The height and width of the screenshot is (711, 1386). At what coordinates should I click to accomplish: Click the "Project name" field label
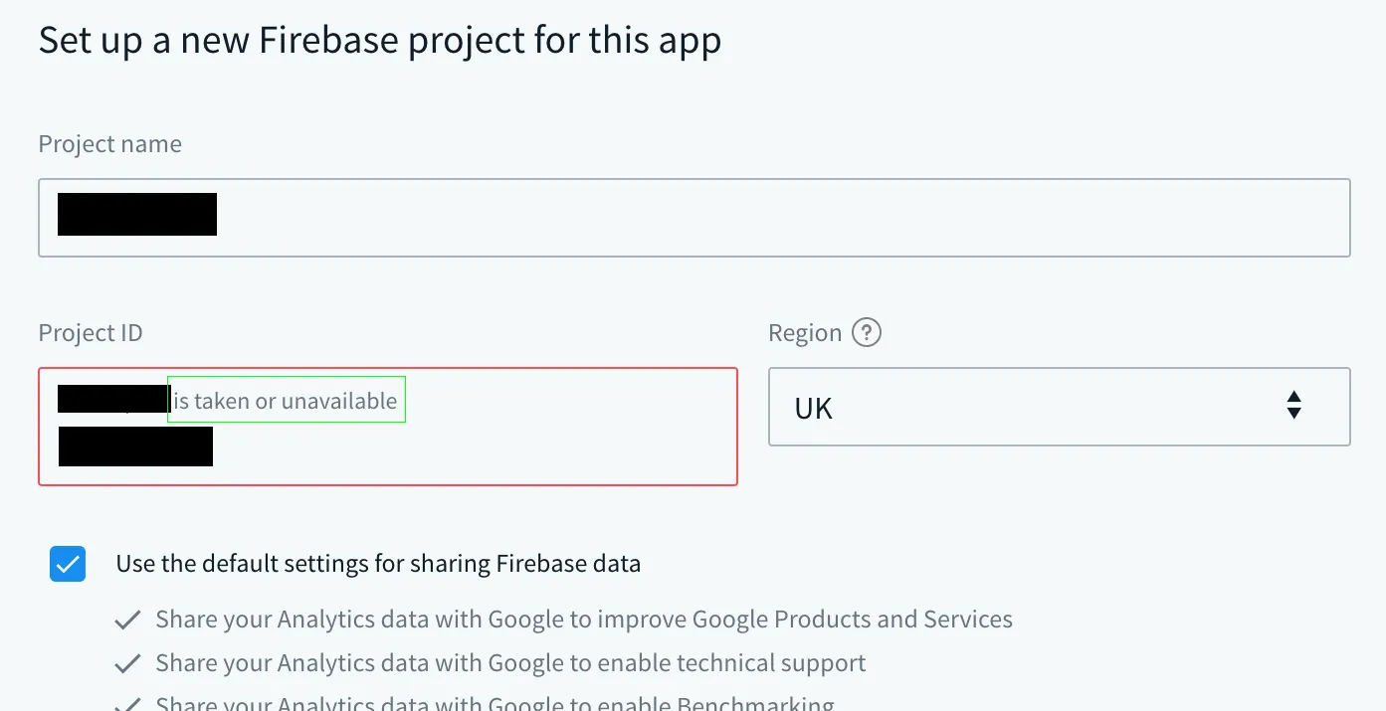coord(110,144)
